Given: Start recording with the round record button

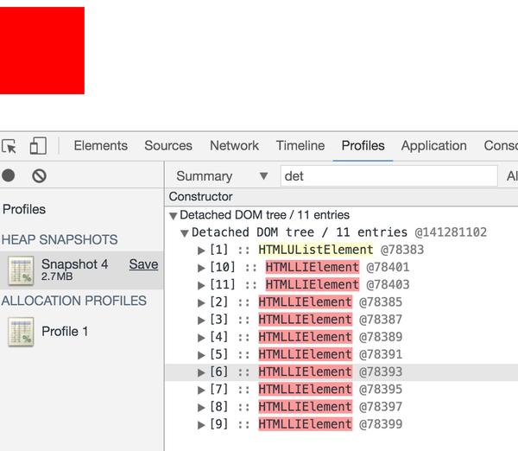Looking at the screenshot, I should tap(9, 175).
